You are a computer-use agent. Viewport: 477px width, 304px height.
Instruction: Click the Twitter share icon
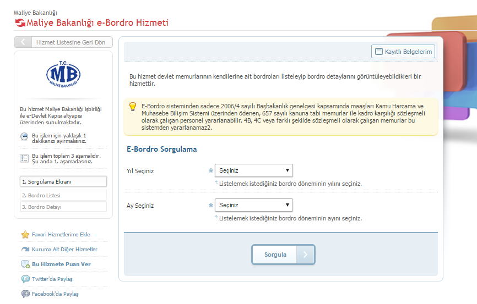tap(25, 279)
